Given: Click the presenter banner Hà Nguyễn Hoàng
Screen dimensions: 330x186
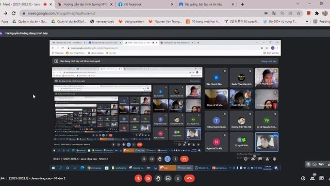Looking at the screenshot, I should pos(26,33).
